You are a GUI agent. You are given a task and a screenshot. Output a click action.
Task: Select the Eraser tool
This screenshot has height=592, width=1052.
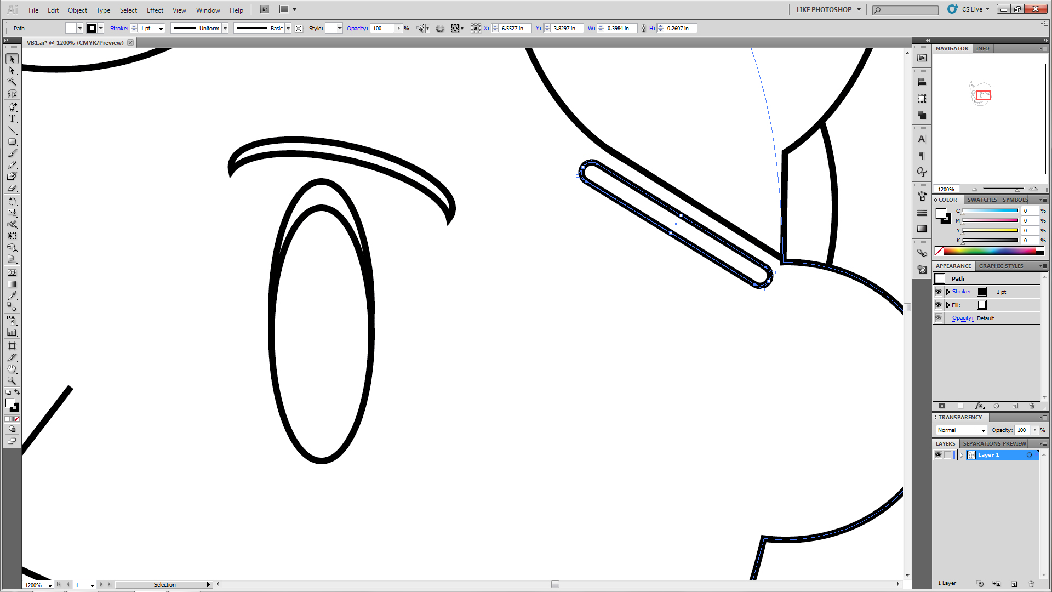12,188
